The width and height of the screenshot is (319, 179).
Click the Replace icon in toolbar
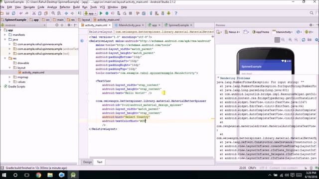coord(59,13)
